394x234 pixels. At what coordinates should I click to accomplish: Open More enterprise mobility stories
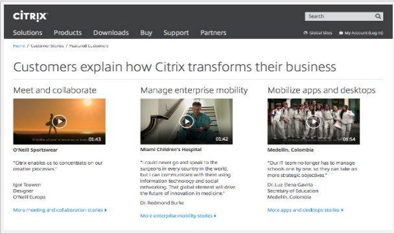(178, 216)
